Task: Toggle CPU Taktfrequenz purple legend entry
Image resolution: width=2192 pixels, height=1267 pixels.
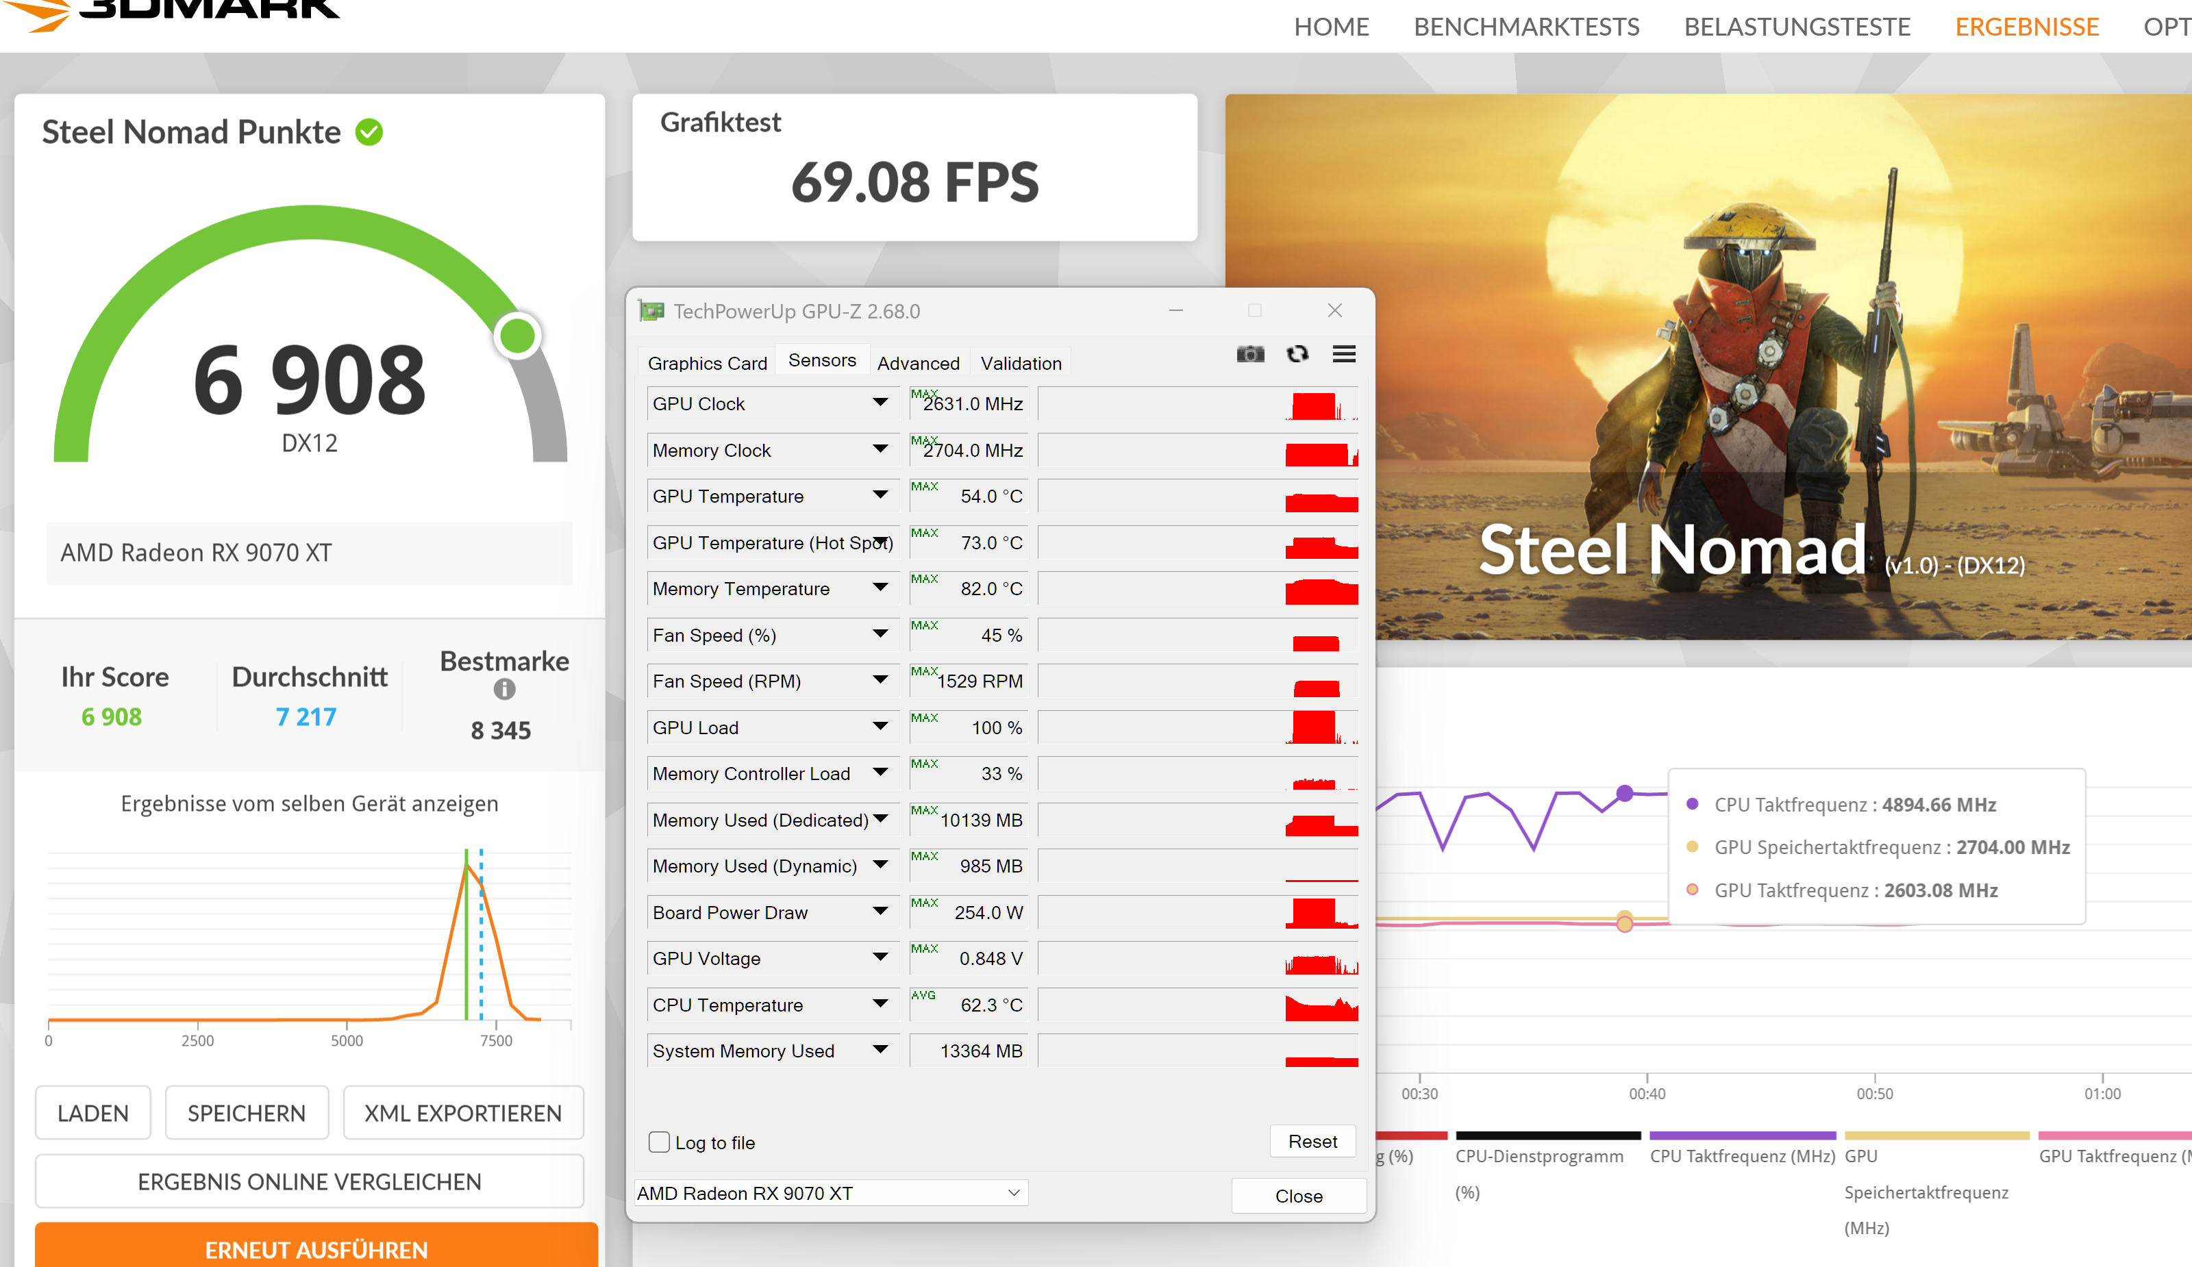Action: tap(1741, 1155)
